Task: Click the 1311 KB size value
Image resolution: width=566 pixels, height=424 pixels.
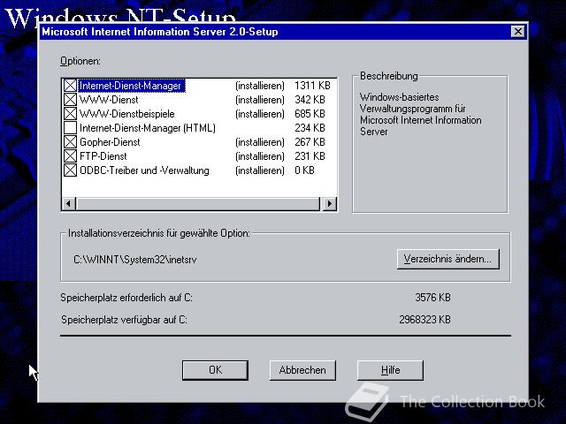Action: coord(312,86)
